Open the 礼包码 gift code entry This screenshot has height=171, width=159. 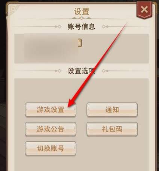[x=112, y=129]
